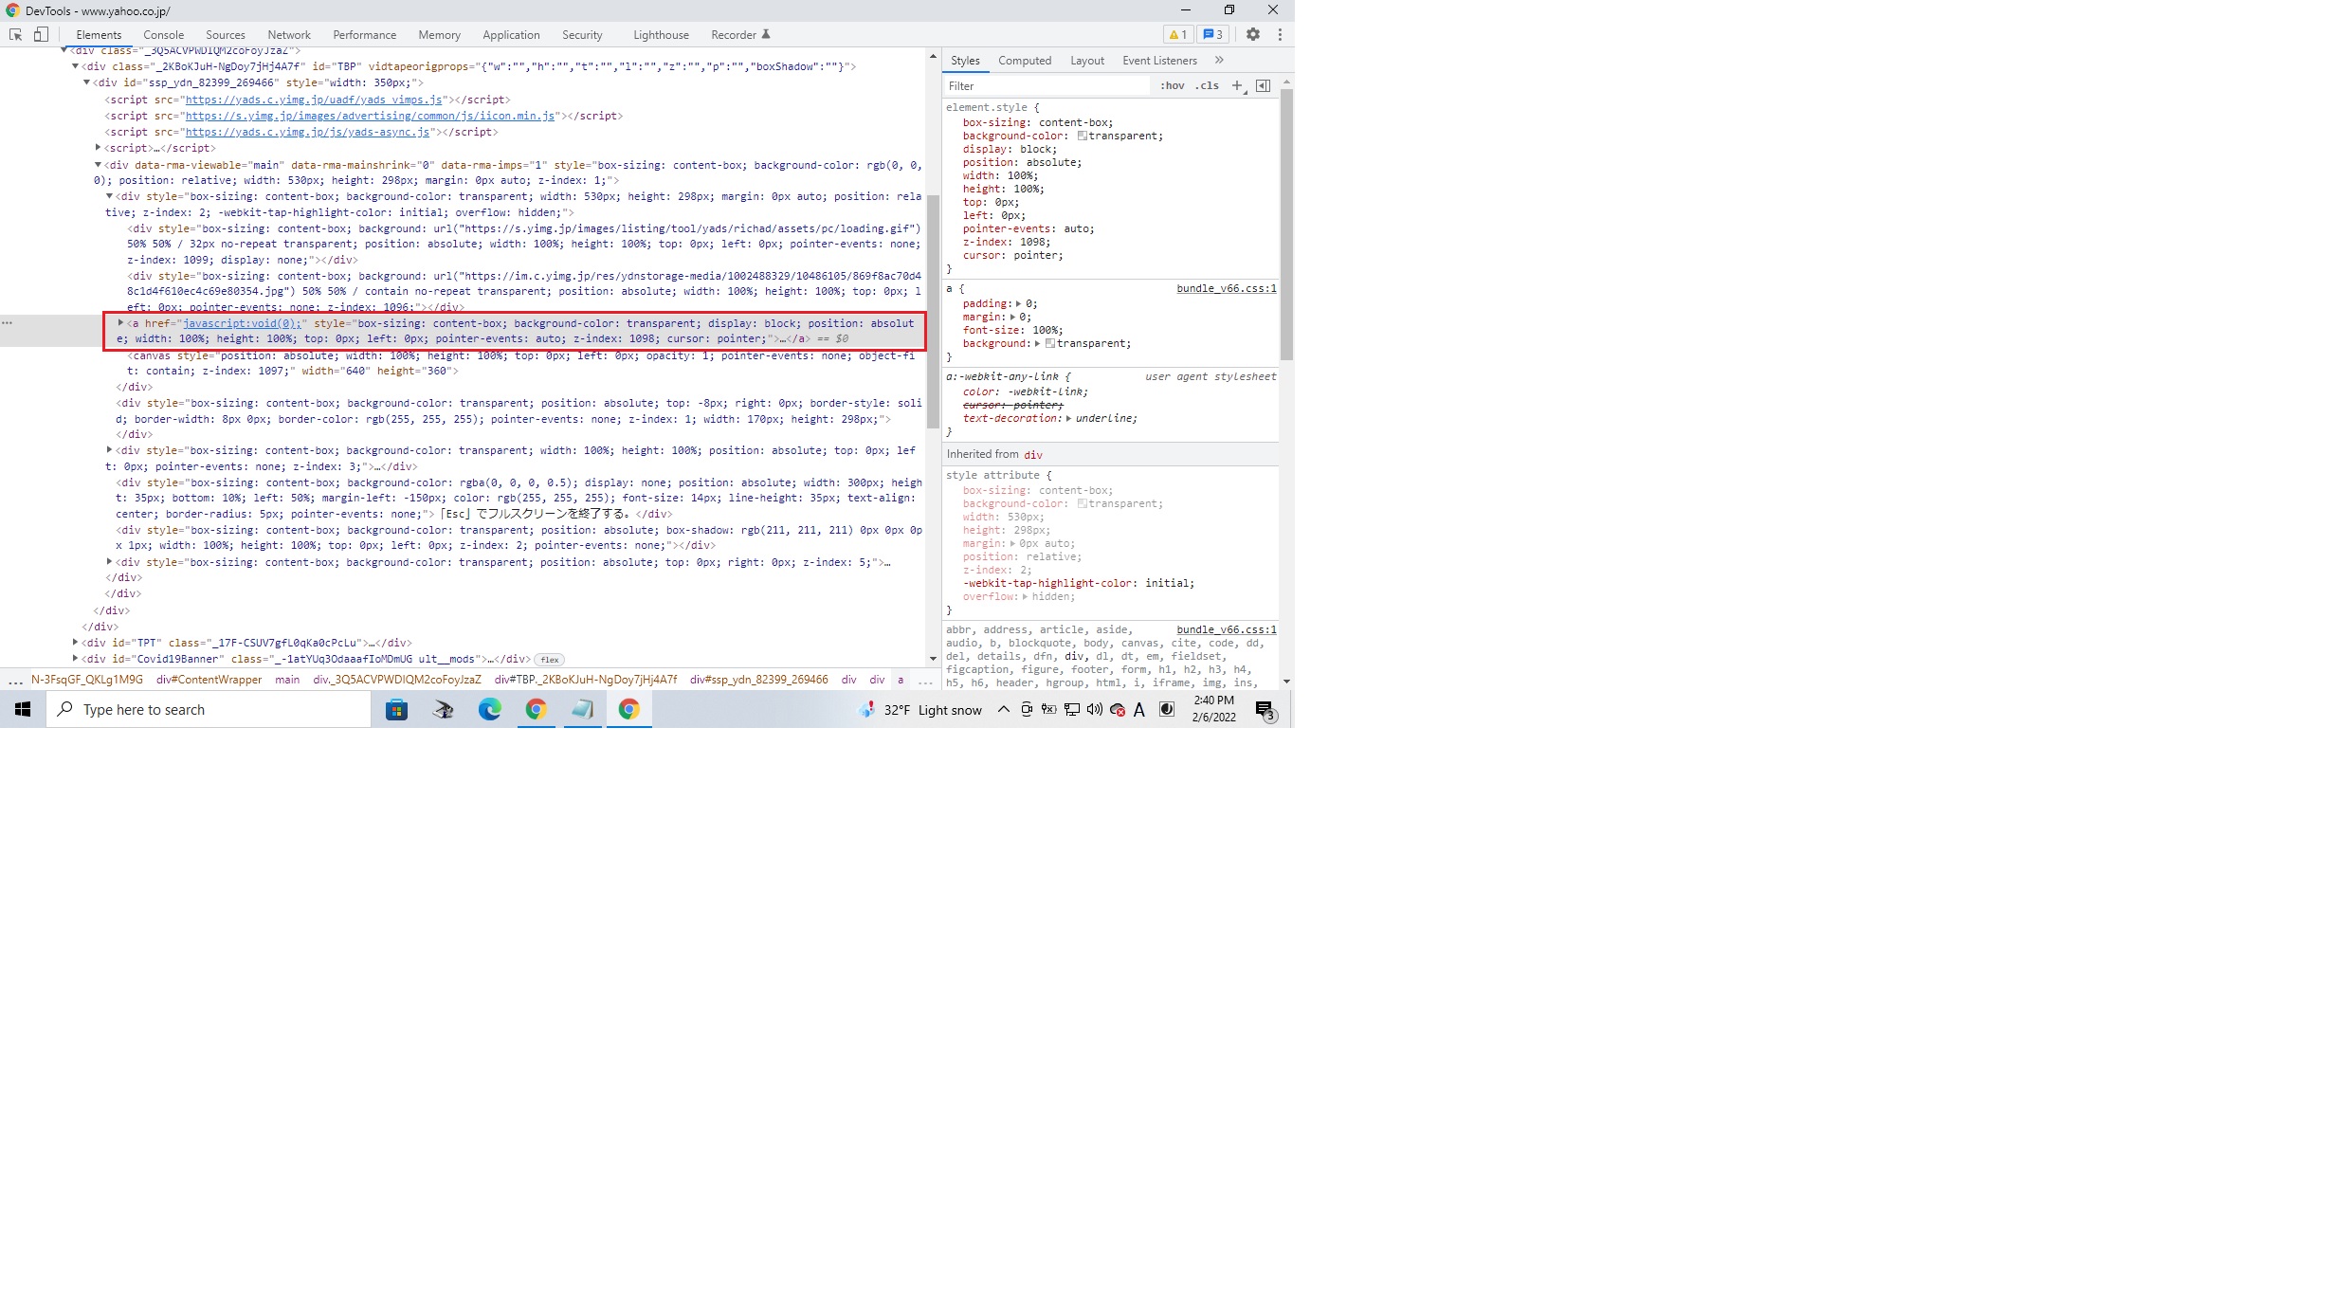Image resolution: width=2330 pixels, height=1310 pixels.
Task: Open the DevTools three-dot menu
Action: pos(1280,34)
